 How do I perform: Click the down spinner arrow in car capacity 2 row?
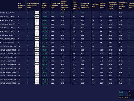(37, 17)
